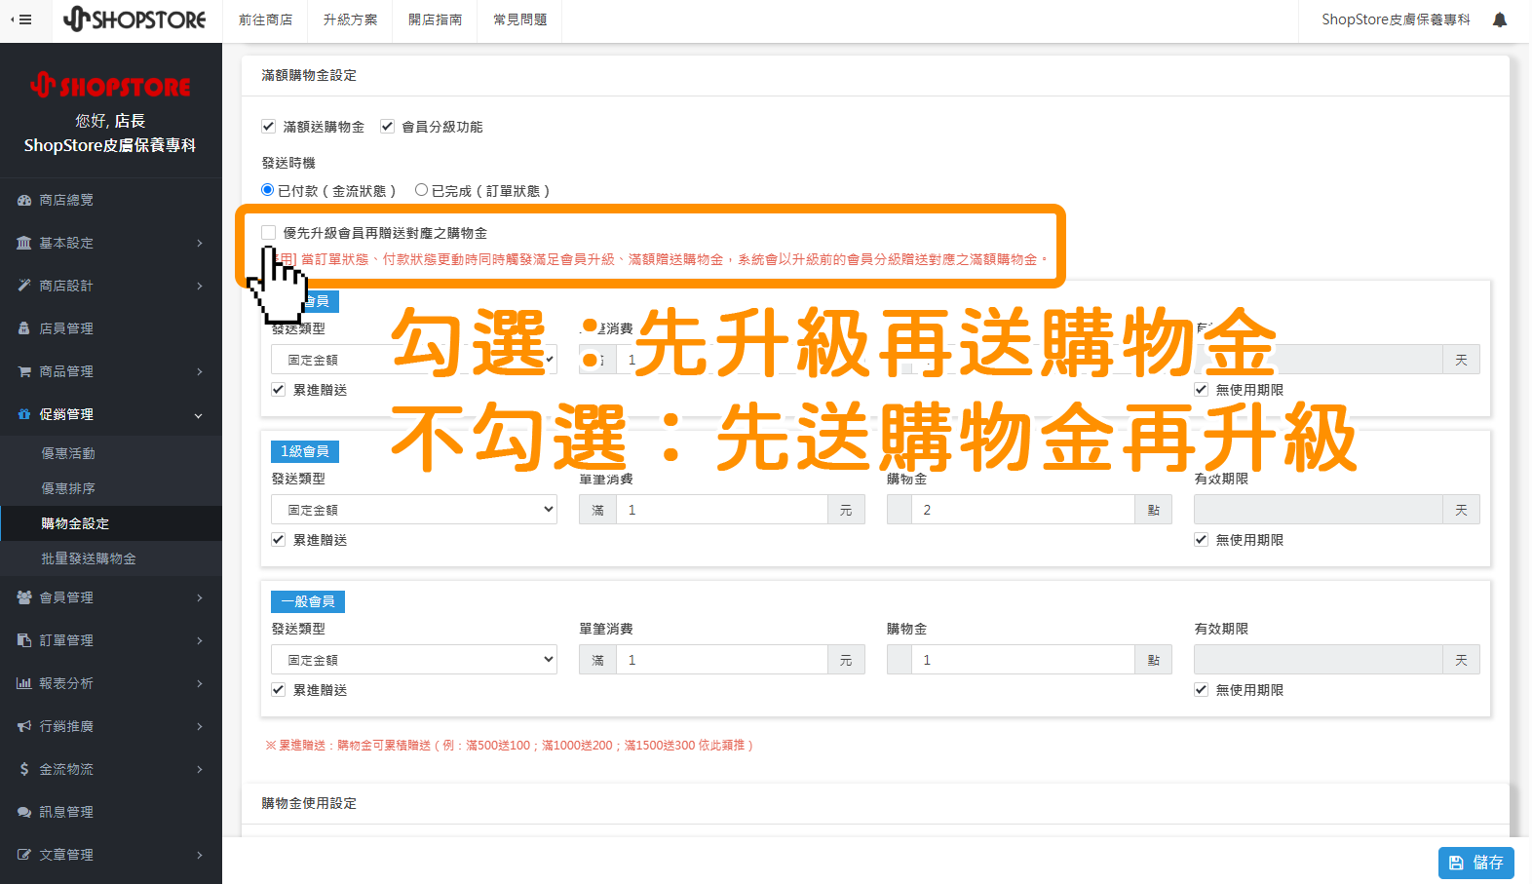This screenshot has width=1532, height=884.
Task: Click the 1級會員 tier label
Action: point(304,451)
